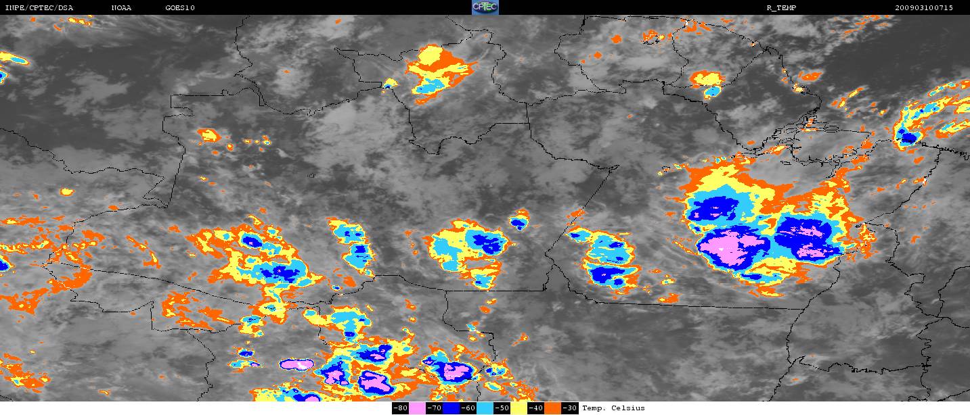This screenshot has height=415, width=970.
Task: Select the -70 legend value
Action: point(434,408)
